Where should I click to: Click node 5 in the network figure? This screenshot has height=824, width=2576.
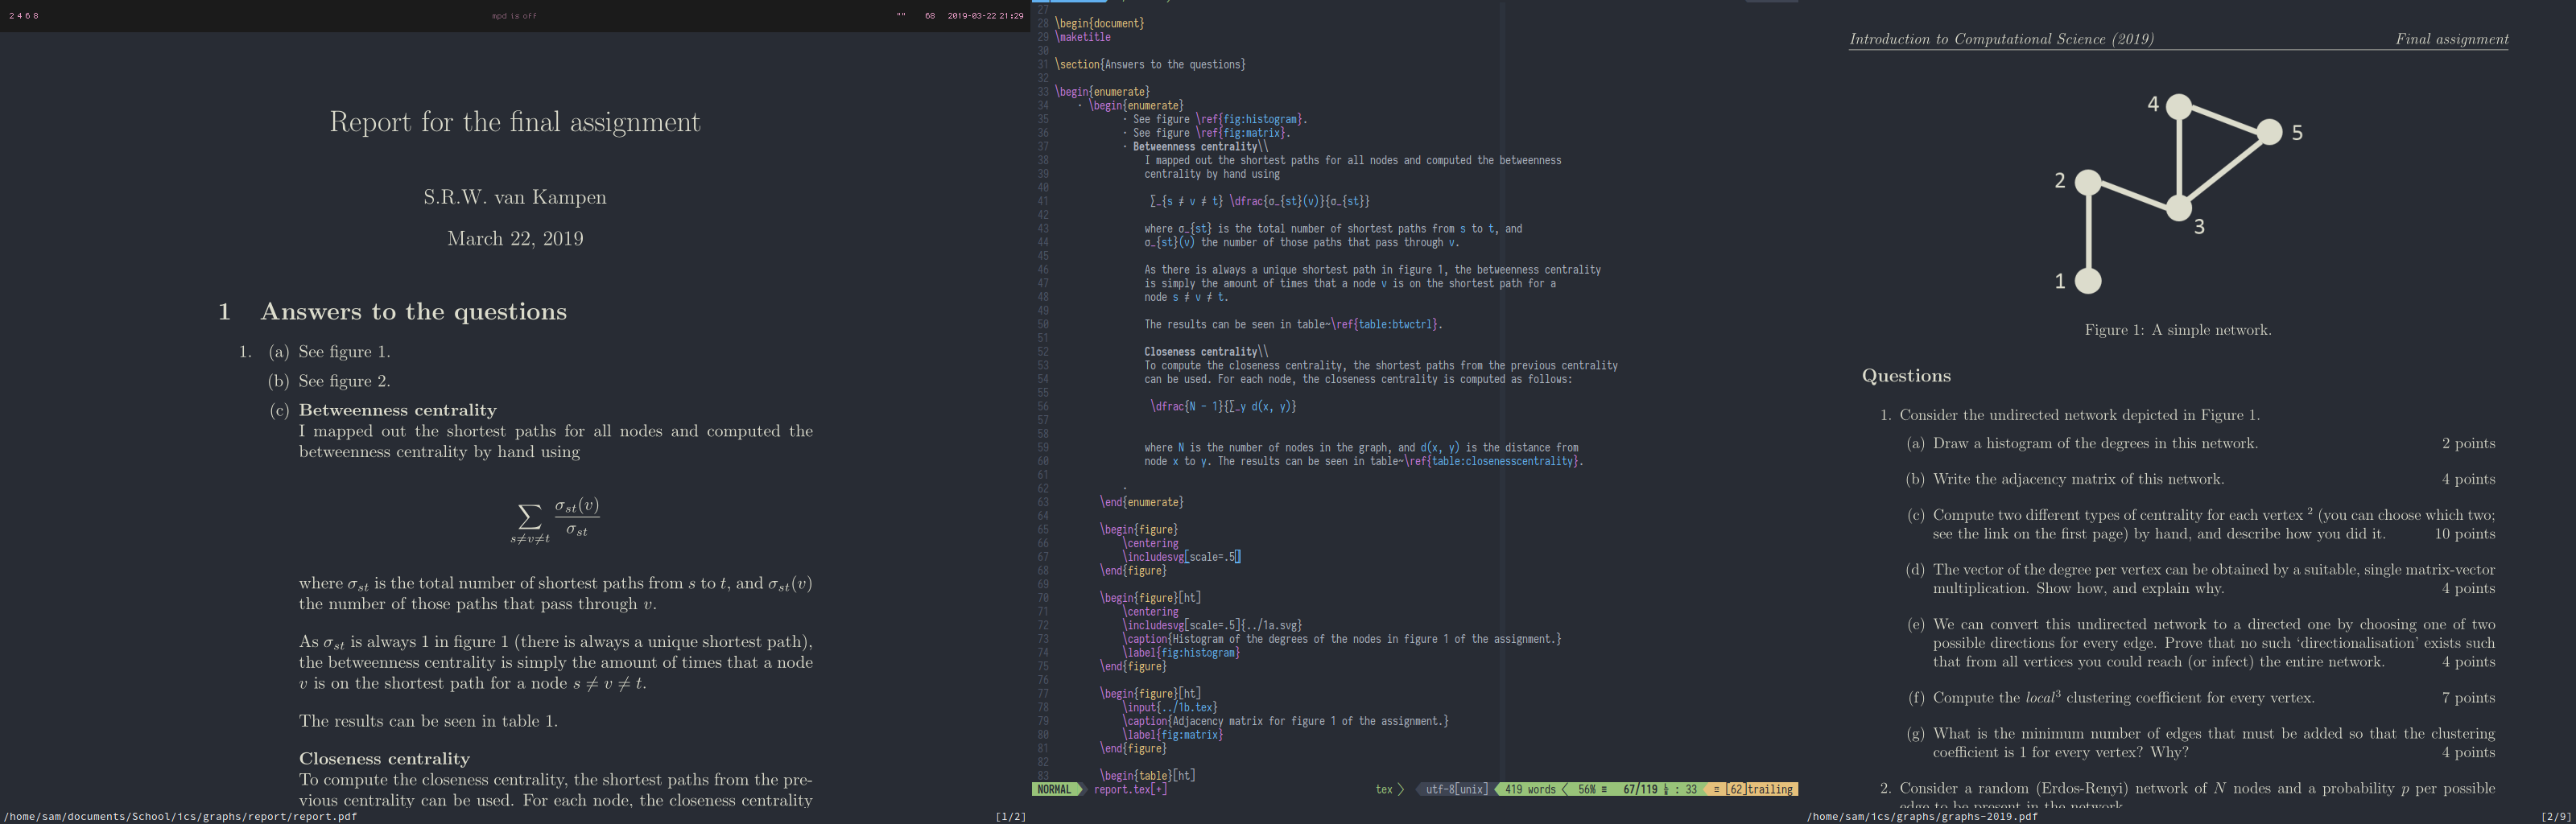(2269, 132)
